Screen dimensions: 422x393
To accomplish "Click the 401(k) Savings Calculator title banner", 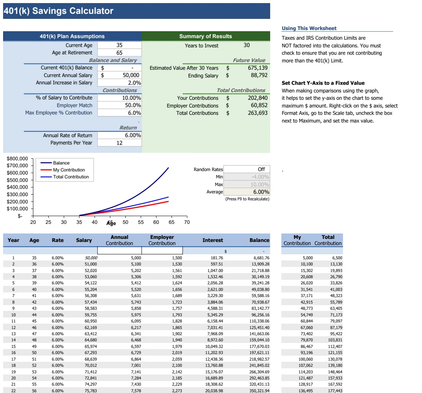I will (136, 11).
